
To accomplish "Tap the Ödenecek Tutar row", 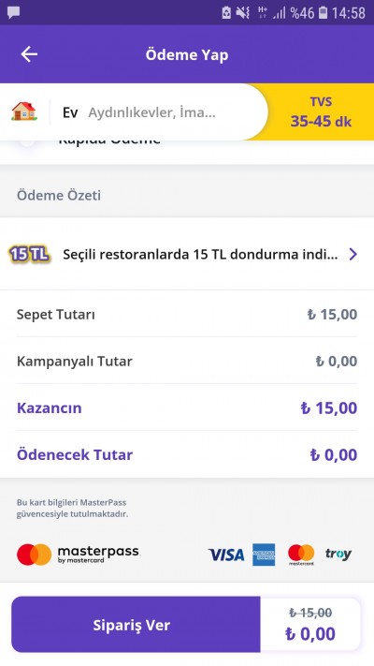I will pos(187,454).
